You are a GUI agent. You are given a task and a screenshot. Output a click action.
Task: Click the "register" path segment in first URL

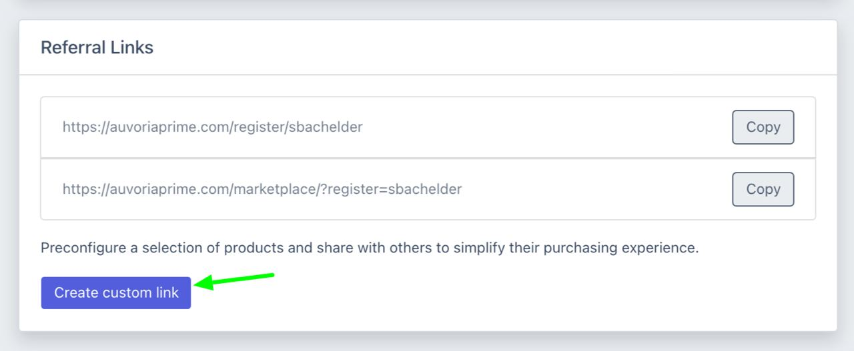pos(258,127)
